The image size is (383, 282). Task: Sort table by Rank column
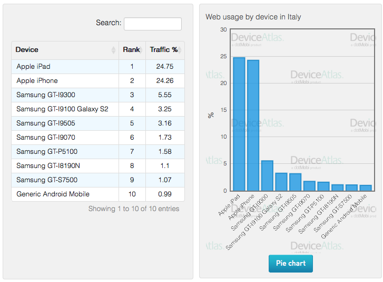coord(130,50)
